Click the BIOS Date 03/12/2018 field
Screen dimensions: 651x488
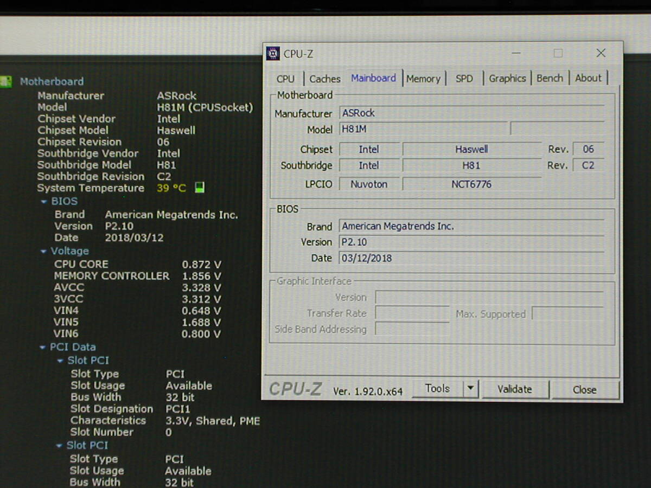(x=471, y=258)
